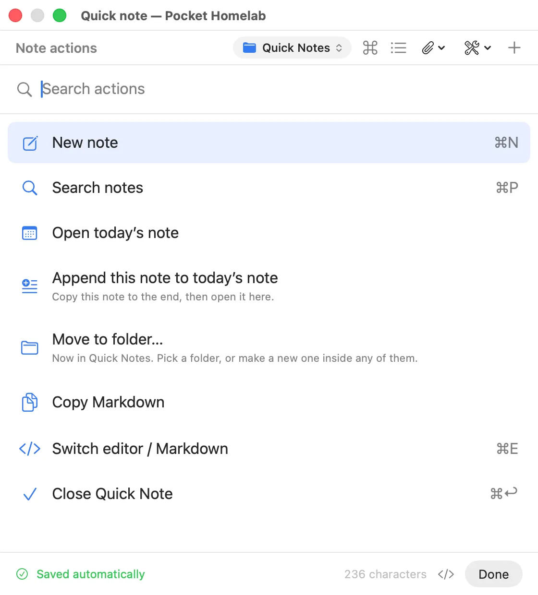The image size is (538, 595).
Task: Click the green saved checkmark circle icon
Action: tap(22, 574)
